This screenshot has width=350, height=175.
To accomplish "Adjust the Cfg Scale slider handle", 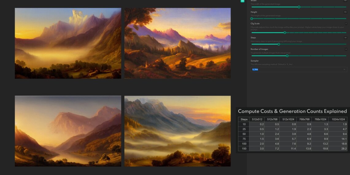I will (x=285, y=33).
